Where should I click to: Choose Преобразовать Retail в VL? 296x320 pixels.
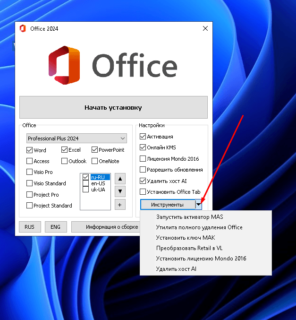206,248
